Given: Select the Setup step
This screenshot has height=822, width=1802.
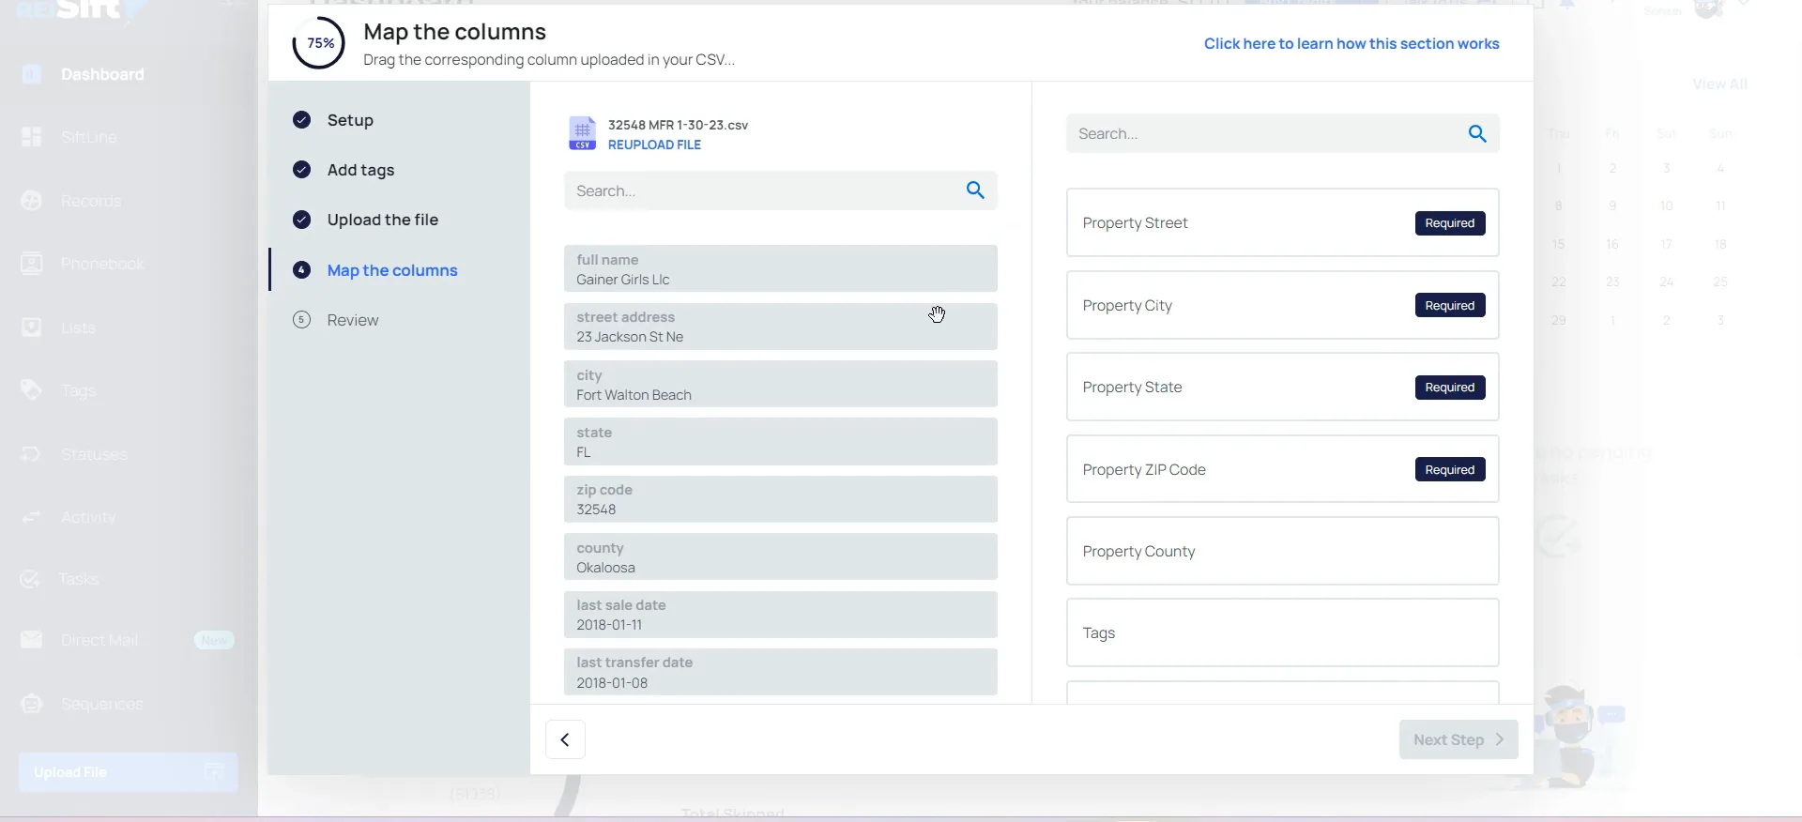Looking at the screenshot, I should click(350, 120).
